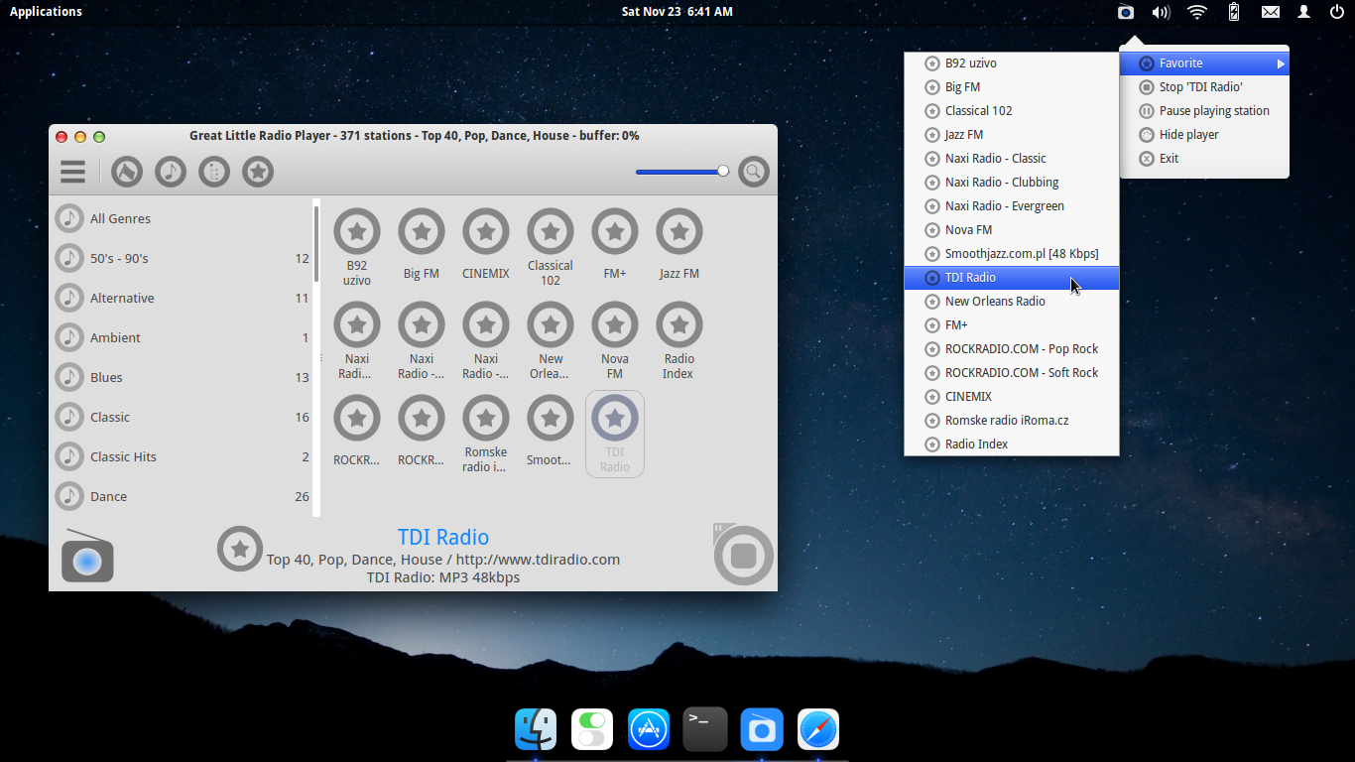Choose Hide player from the tray menu

coord(1187,134)
